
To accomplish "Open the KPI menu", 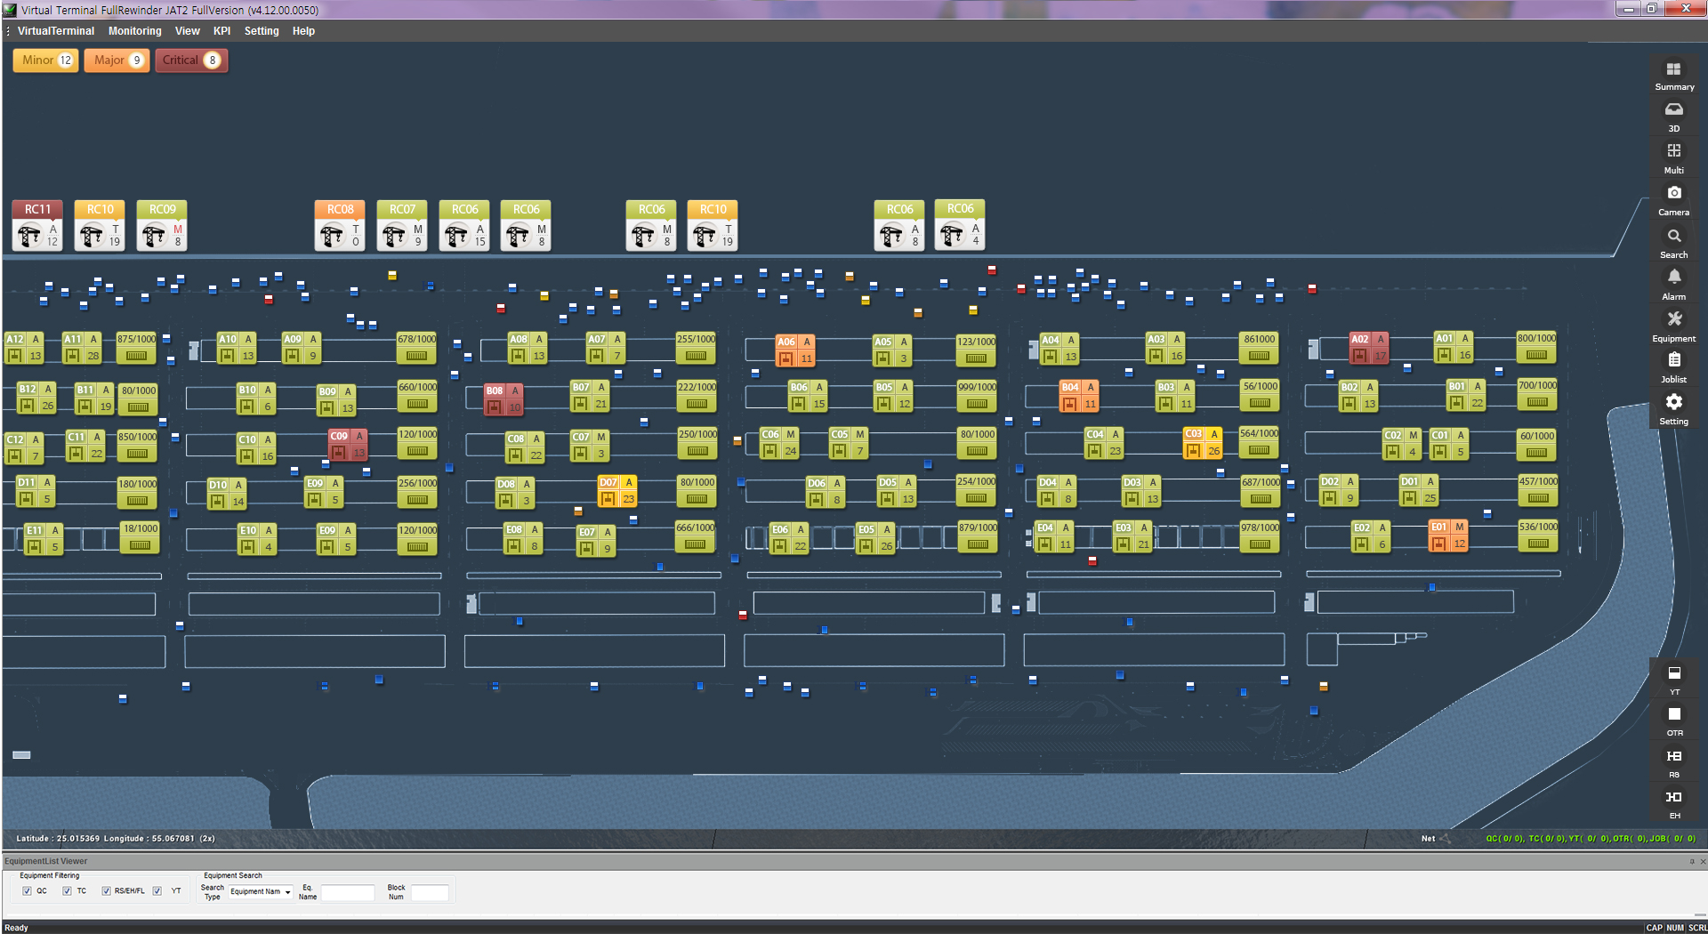I will pos(222,31).
